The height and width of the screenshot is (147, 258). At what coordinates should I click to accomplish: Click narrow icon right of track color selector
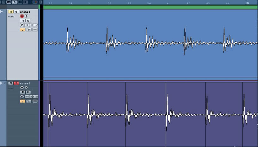[x=40, y=2]
